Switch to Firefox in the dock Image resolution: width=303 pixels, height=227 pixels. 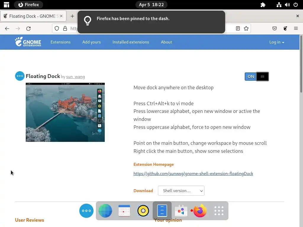point(200,211)
